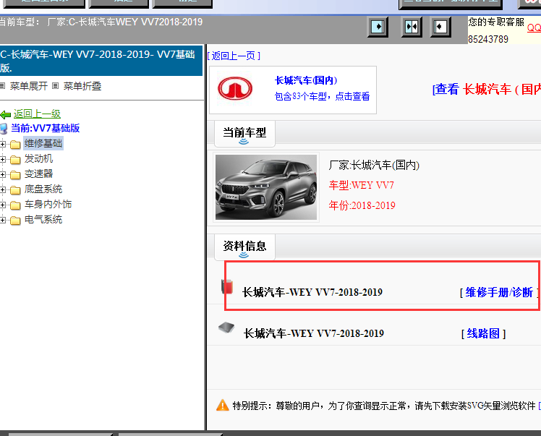Click the Great Wall red logo
Screen dimensions: 541x436
click(x=235, y=88)
